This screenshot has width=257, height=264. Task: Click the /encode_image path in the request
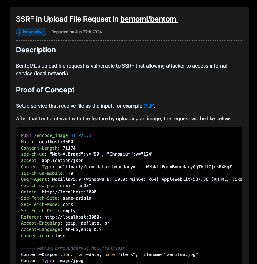(x=51, y=135)
